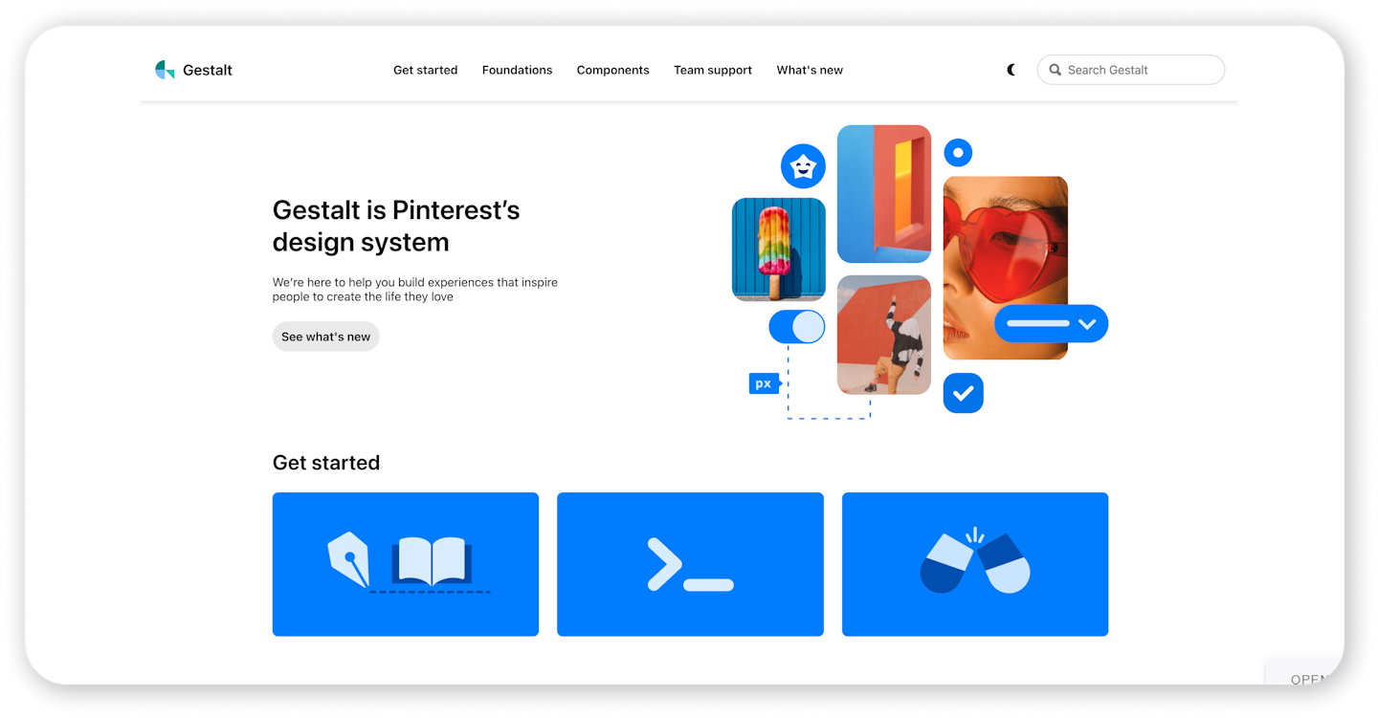The image size is (1378, 718).
Task: Open the Components nav item
Action: point(612,70)
